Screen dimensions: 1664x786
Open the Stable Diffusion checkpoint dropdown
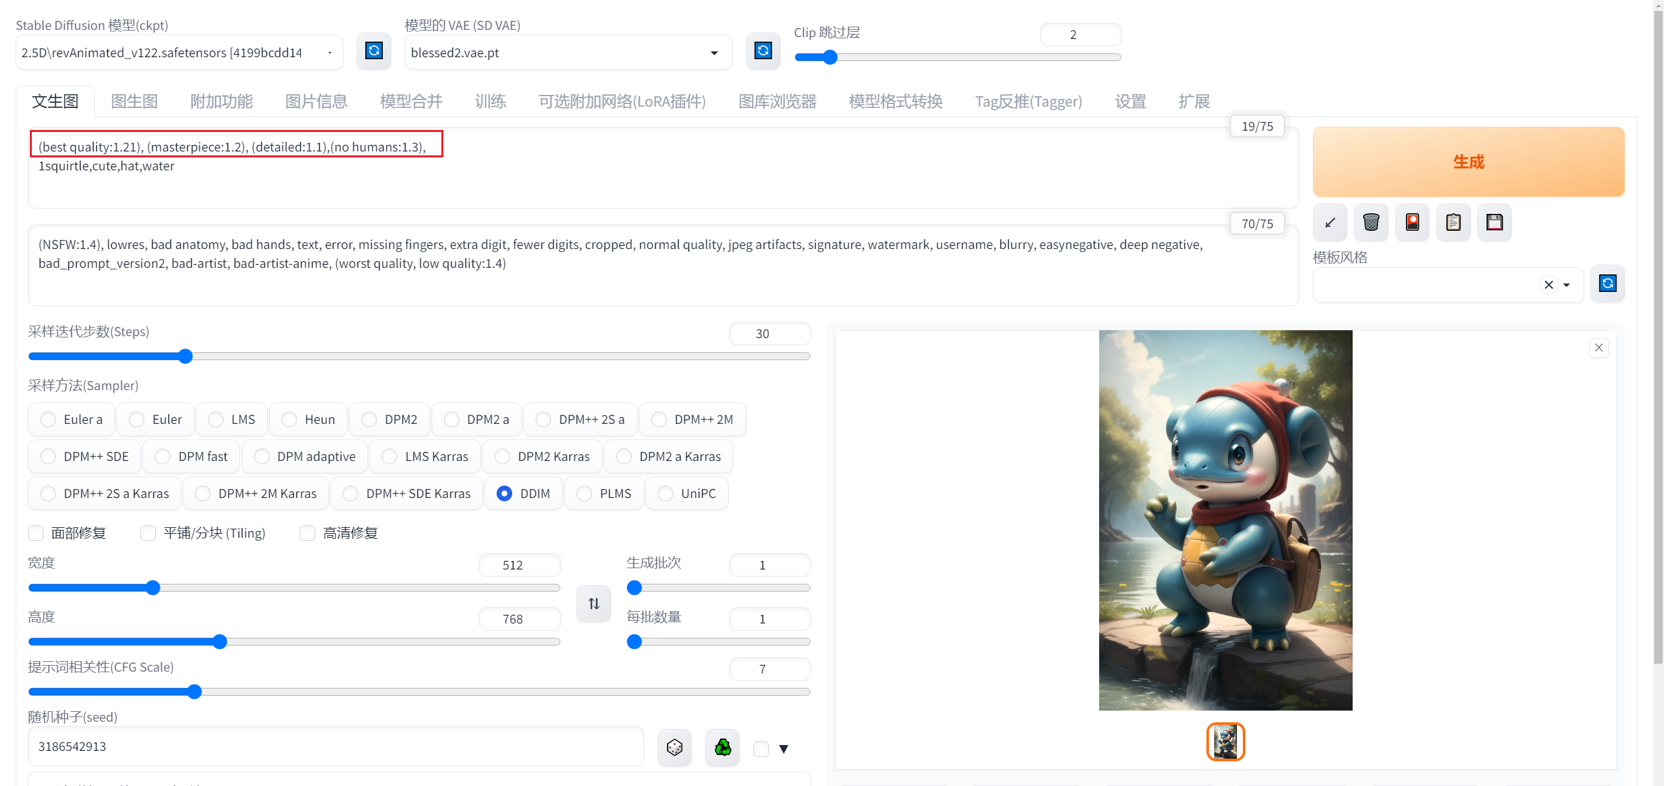179,52
